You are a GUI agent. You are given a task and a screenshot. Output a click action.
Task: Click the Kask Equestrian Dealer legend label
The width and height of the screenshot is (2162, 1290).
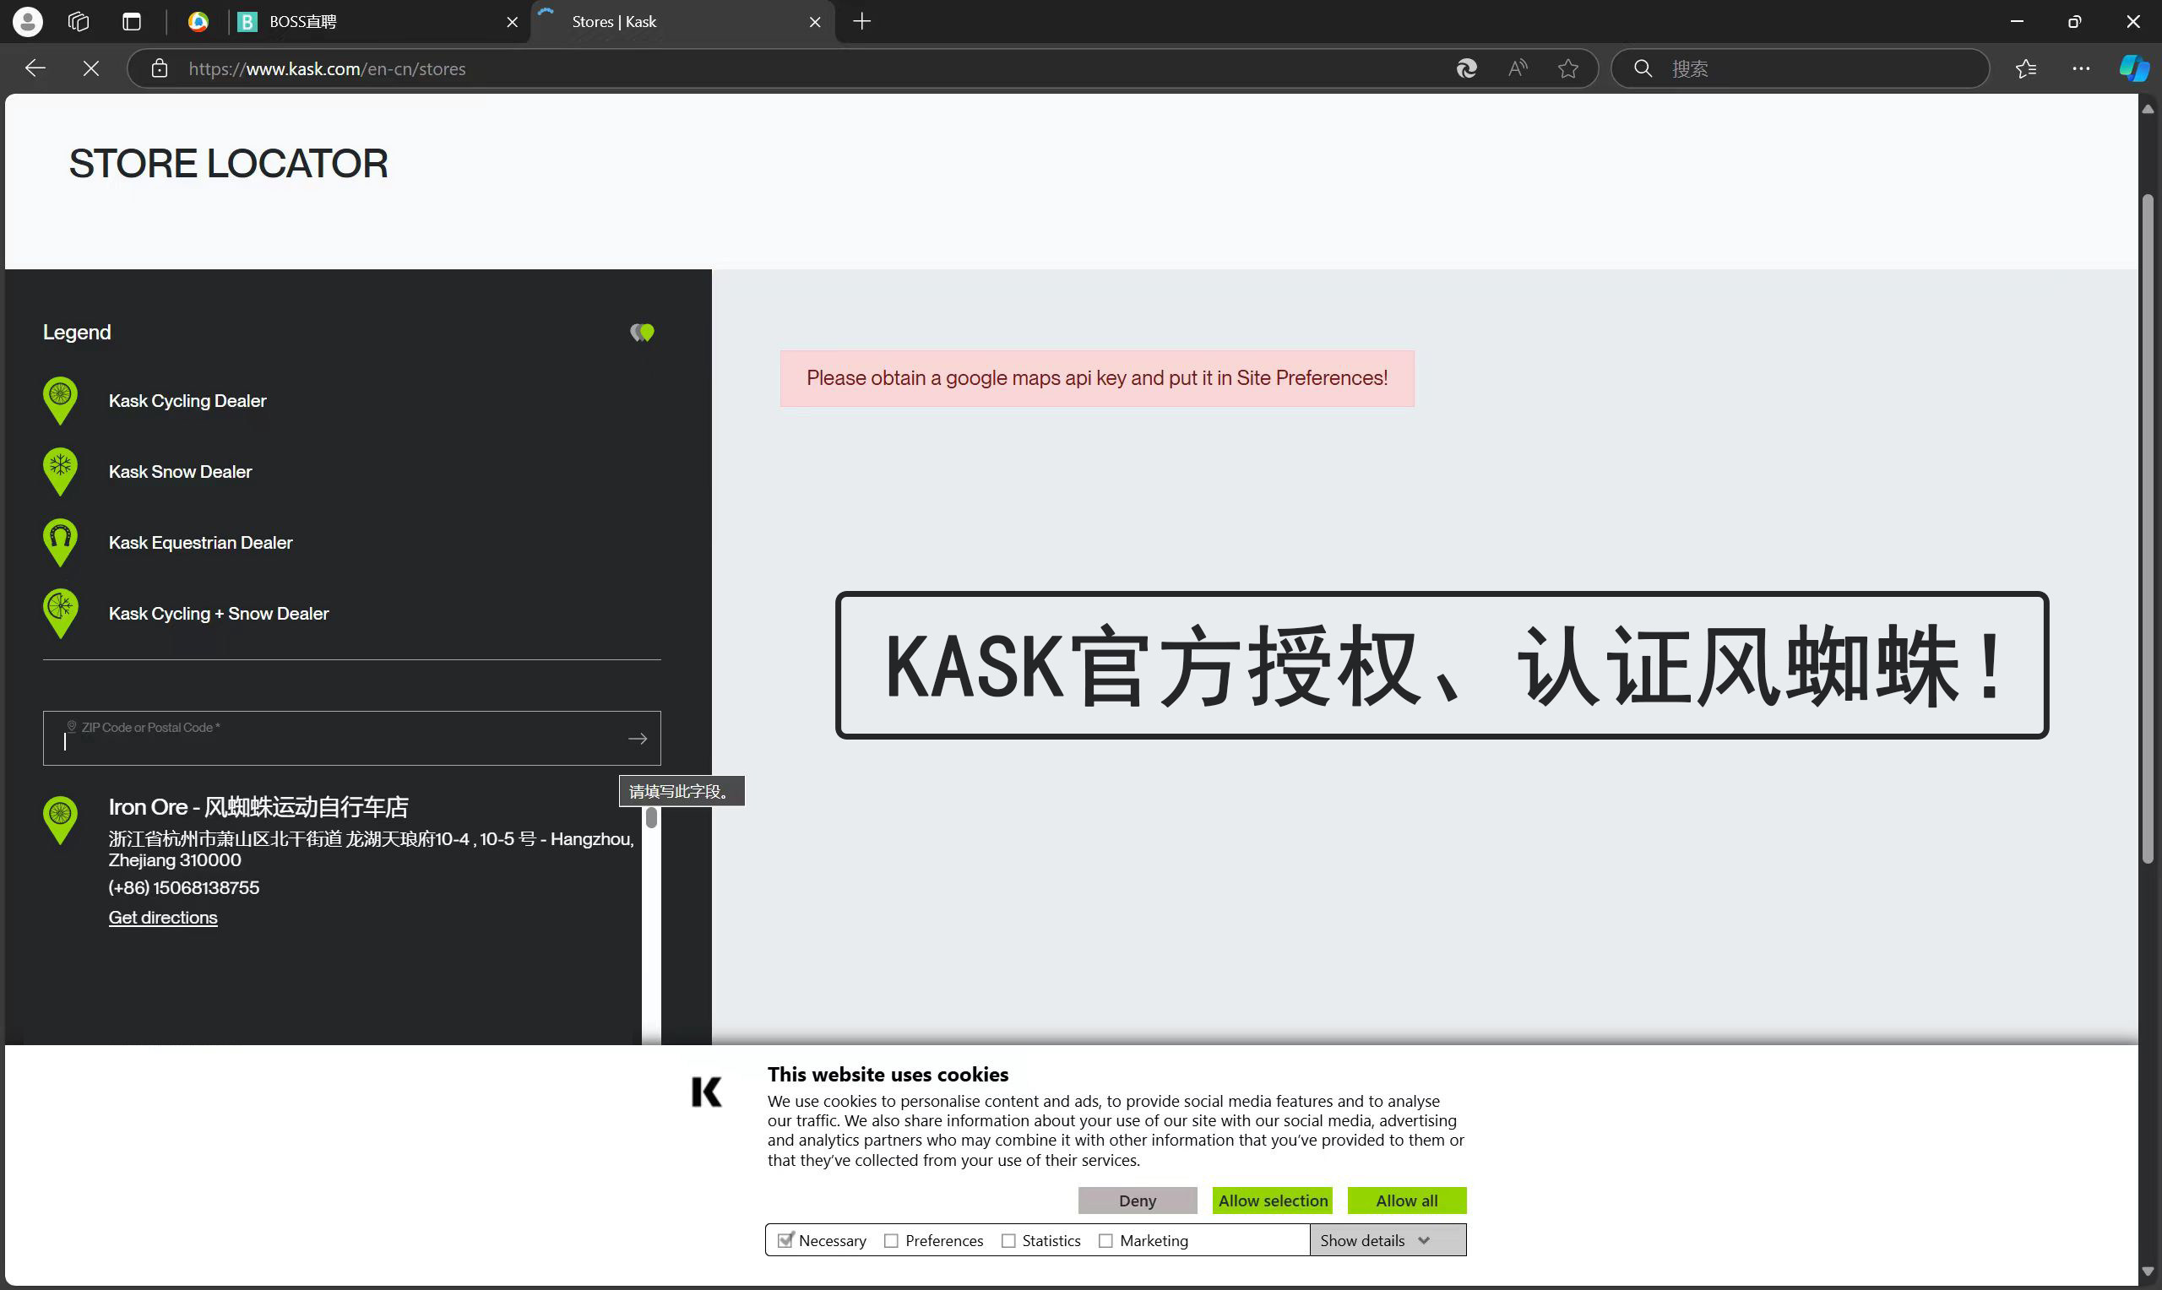[201, 544]
